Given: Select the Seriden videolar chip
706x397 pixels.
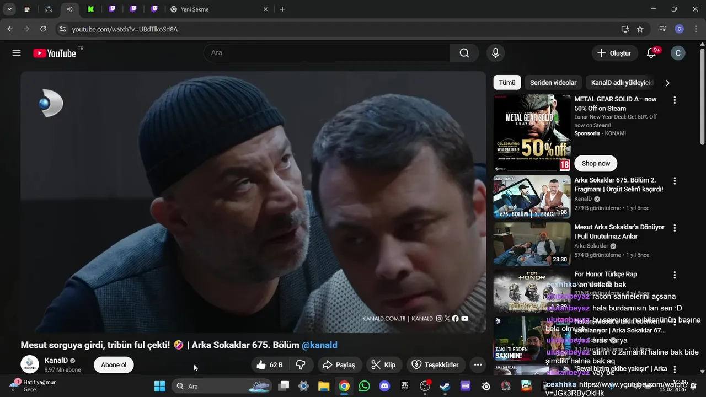Looking at the screenshot, I should (553, 83).
